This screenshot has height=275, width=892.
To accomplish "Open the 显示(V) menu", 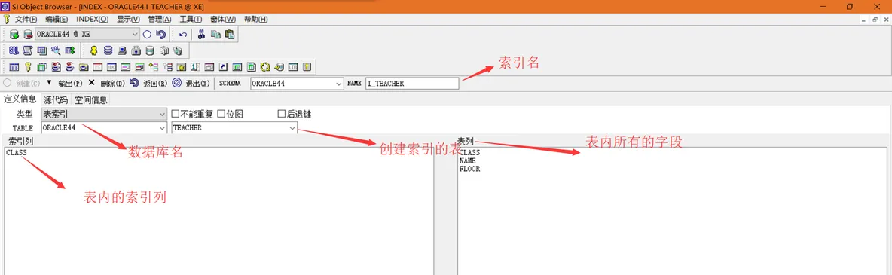I will click(128, 20).
